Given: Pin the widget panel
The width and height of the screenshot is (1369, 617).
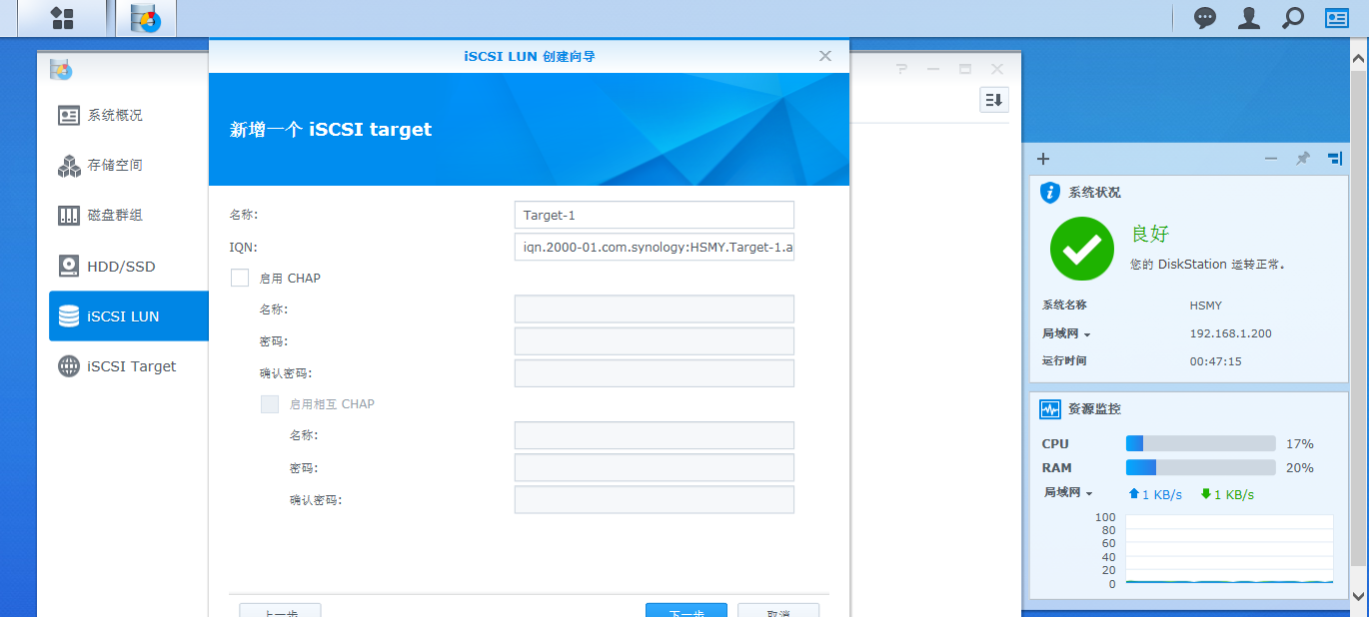Looking at the screenshot, I should click(x=1303, y=159).
